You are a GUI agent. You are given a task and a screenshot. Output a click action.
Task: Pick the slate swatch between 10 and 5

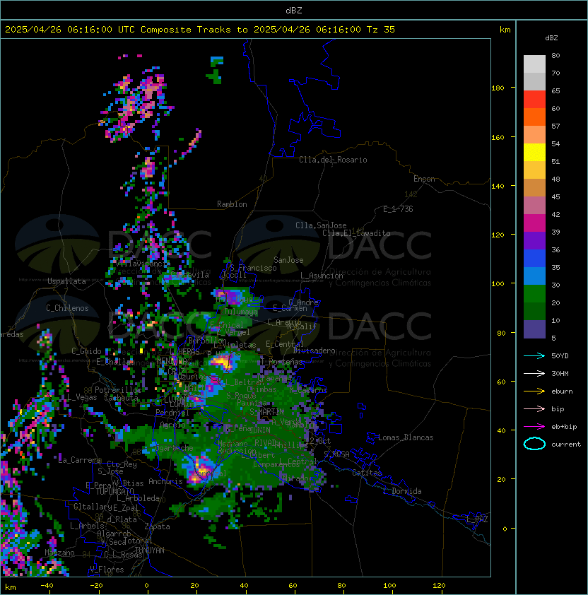coord(534,329)
